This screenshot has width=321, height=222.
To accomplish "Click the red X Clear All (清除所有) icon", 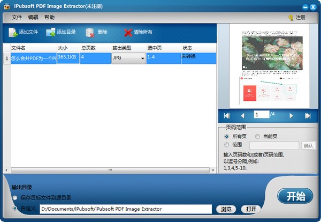I will pyautogui.click(x=128, y=32).
